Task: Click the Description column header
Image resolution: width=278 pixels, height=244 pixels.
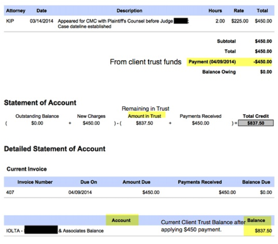Action: coord(129,11)
